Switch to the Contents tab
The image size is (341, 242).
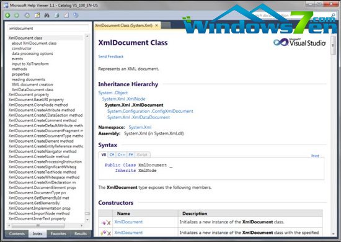point(17,234)
